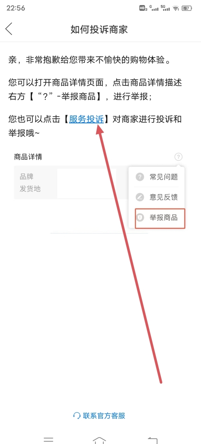The image size is (201, 444).
Task: Tap the headset icon beside 联系官方客服
Action: (x=77, y=416)
